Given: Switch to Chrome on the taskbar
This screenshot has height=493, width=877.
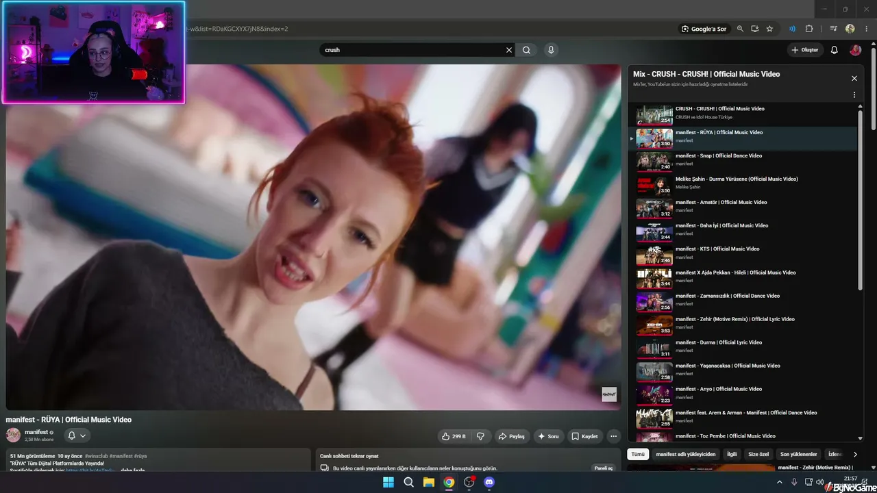Looking at the screenshot, I should 449,482.
